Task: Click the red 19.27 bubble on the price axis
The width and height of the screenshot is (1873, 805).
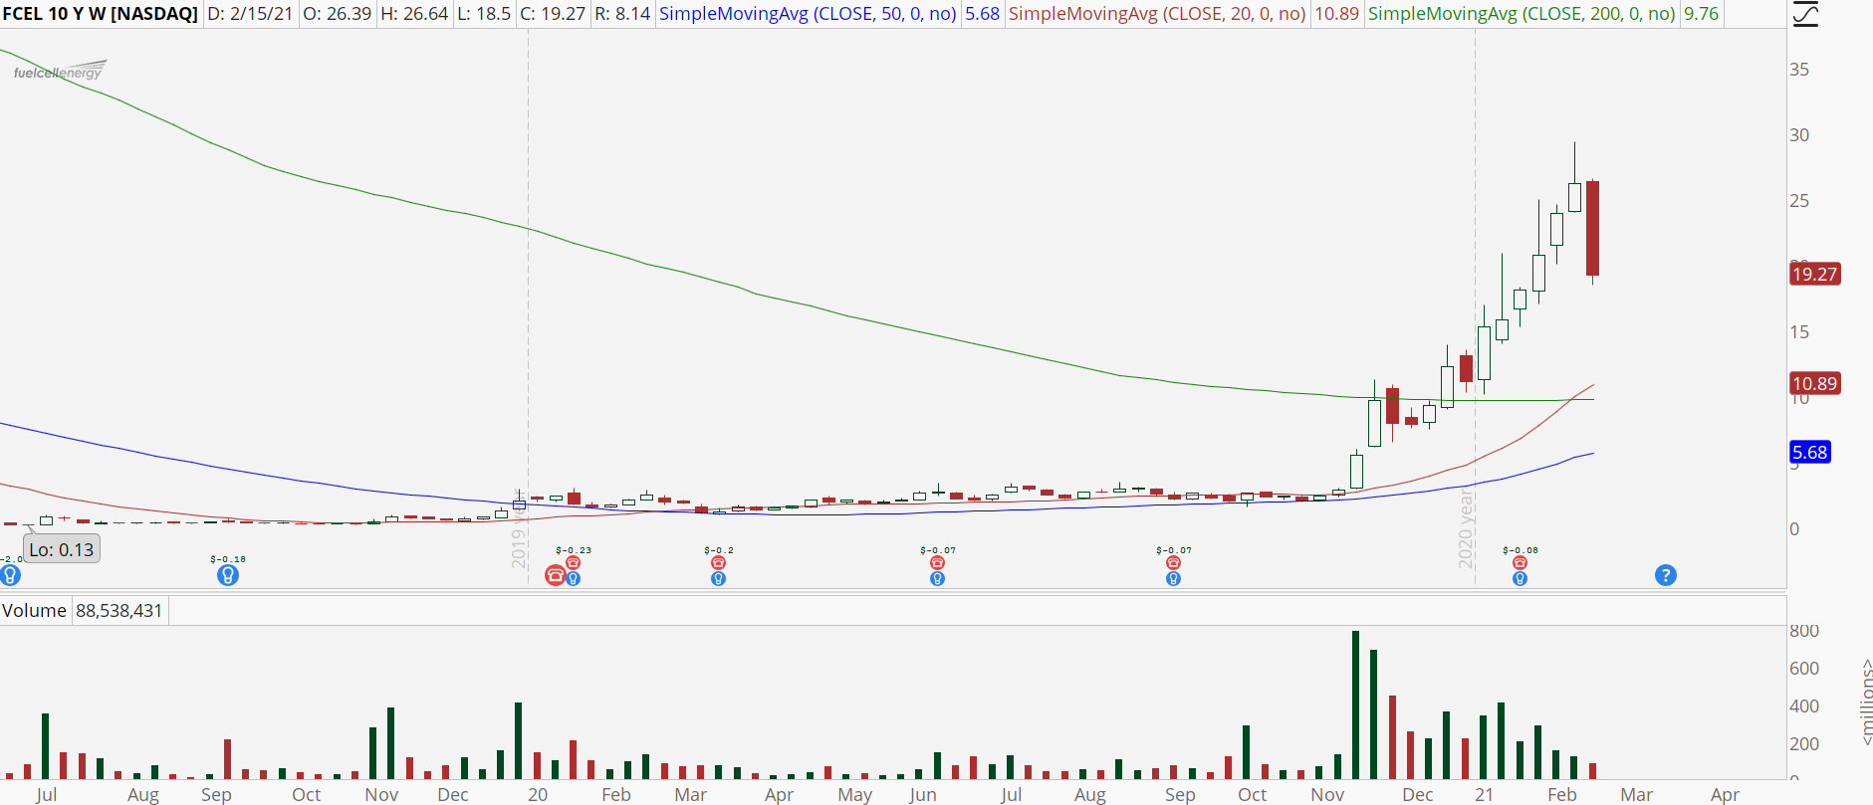Action: click(x=1815, y=274)
